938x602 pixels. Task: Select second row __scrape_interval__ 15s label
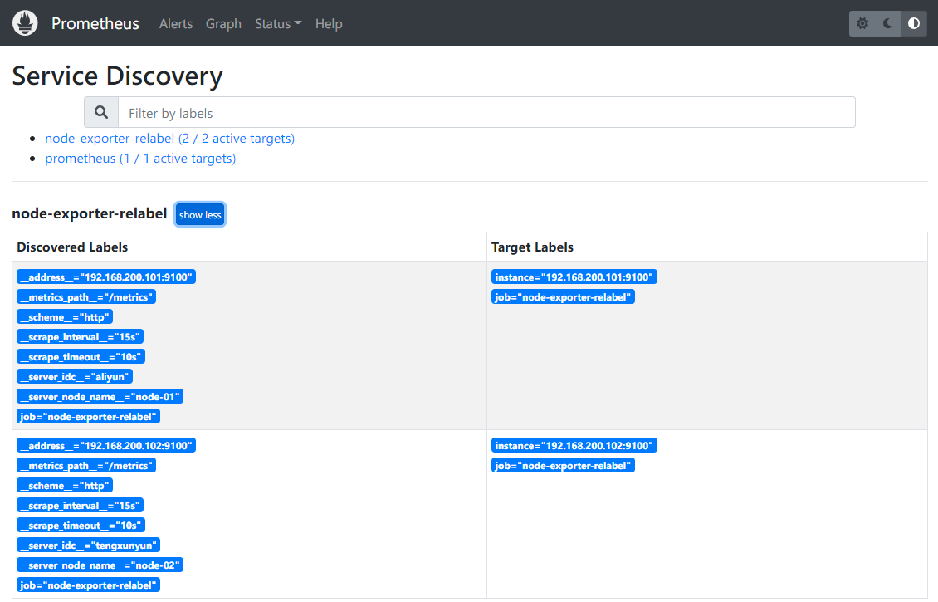click(81, 506)
